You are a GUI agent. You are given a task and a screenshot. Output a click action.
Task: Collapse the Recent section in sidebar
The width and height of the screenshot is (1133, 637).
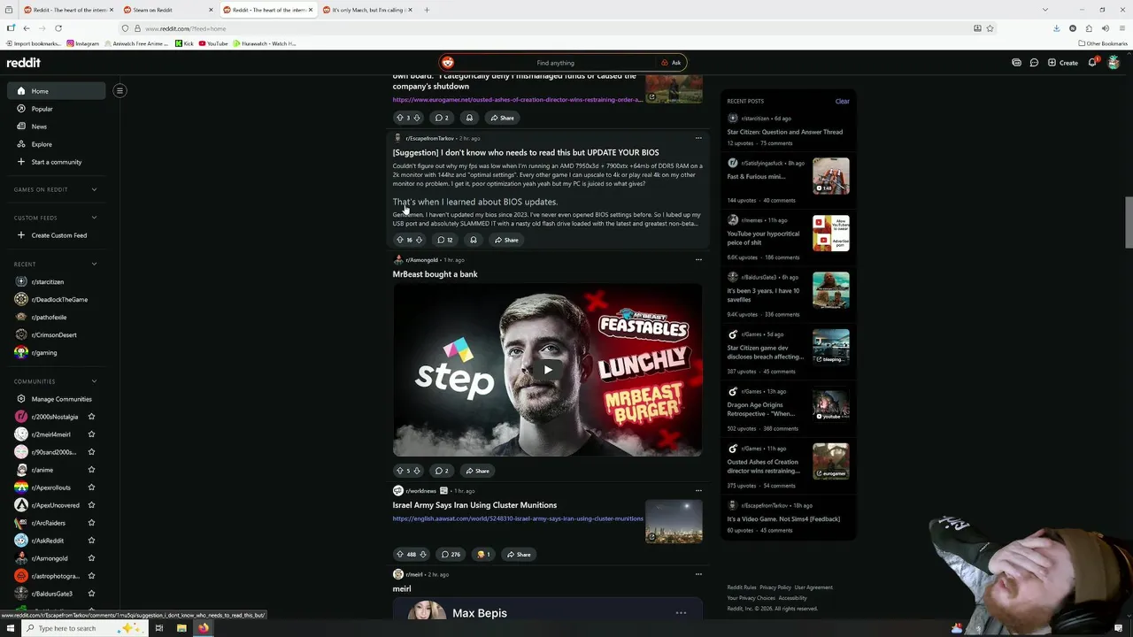[x=94, y=264]
